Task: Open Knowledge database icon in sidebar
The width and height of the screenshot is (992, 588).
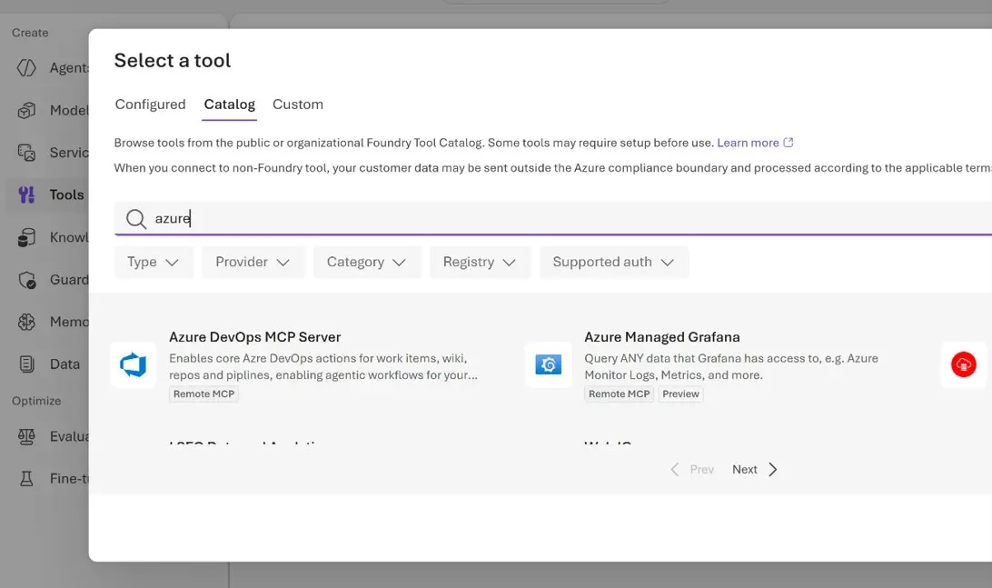Action: tap(26, 237)
